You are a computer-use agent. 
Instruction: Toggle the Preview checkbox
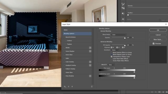coord(154,44)
